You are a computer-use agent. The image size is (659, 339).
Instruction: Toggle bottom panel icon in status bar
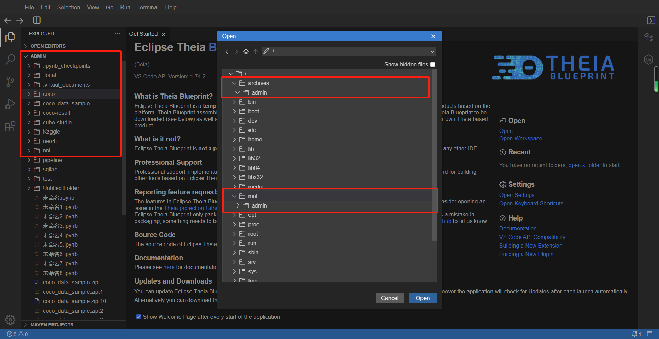pos(650,334)
